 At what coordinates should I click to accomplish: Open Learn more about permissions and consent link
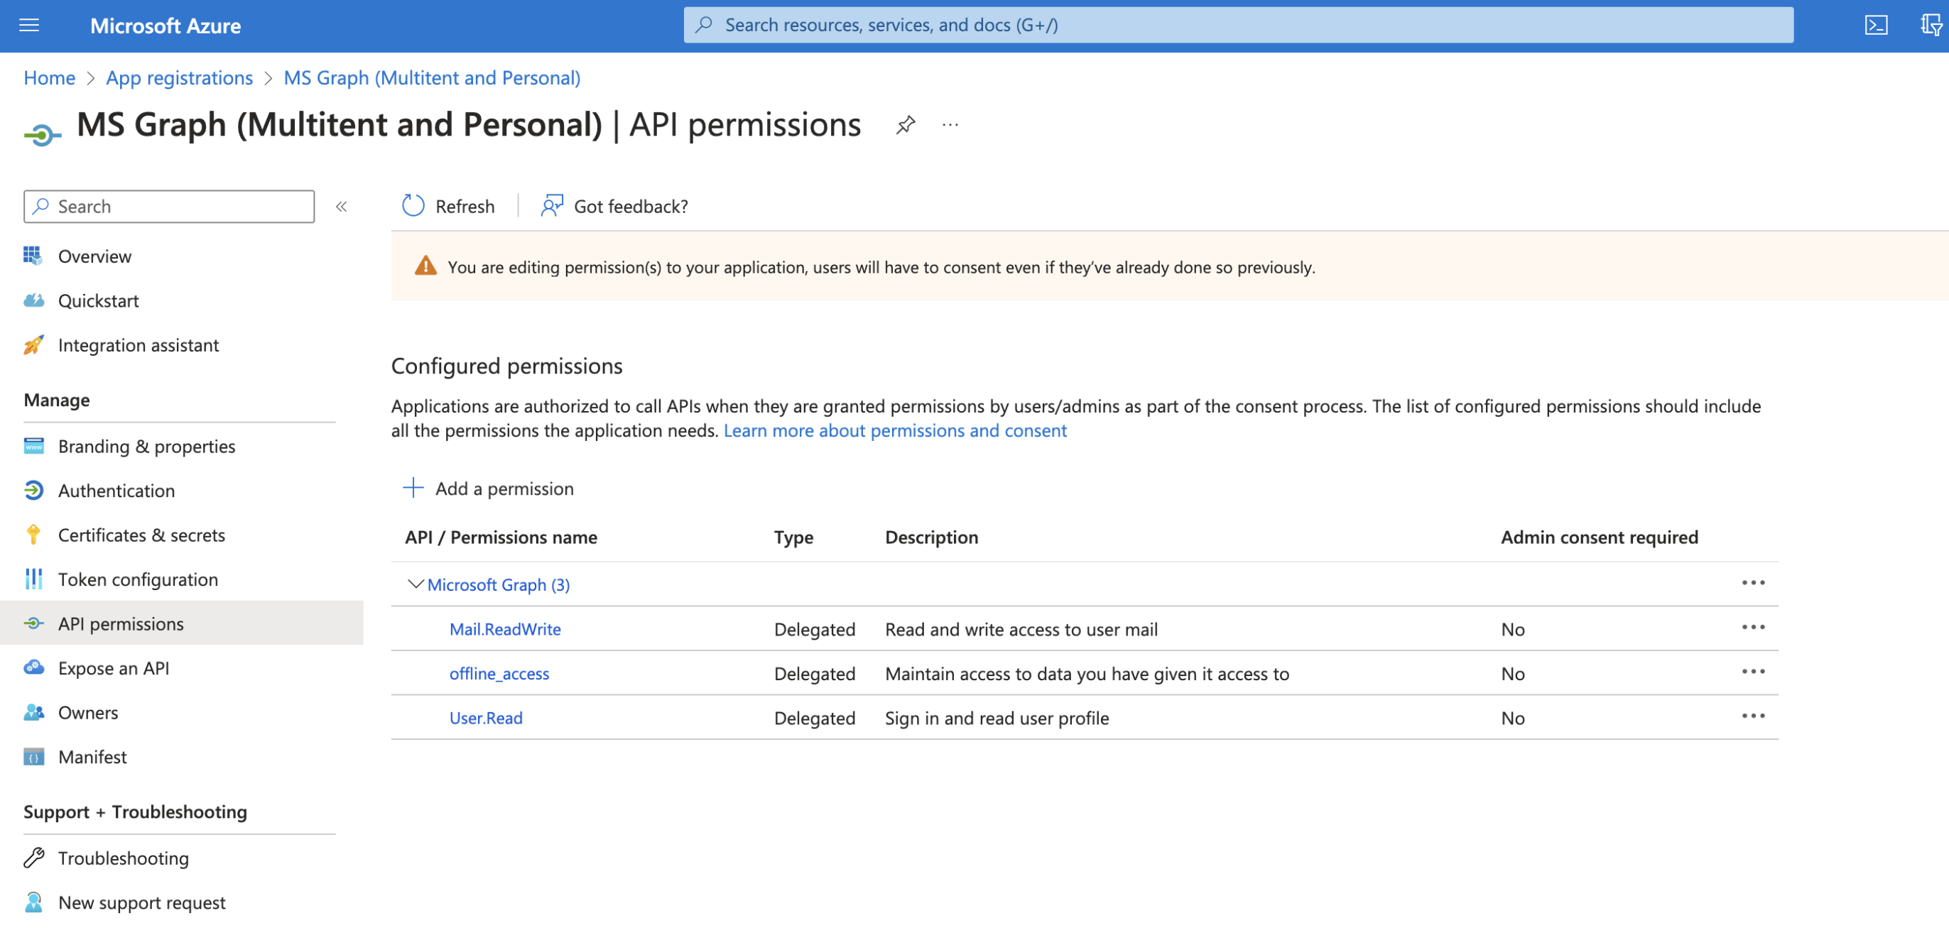[x=894, y=430]
